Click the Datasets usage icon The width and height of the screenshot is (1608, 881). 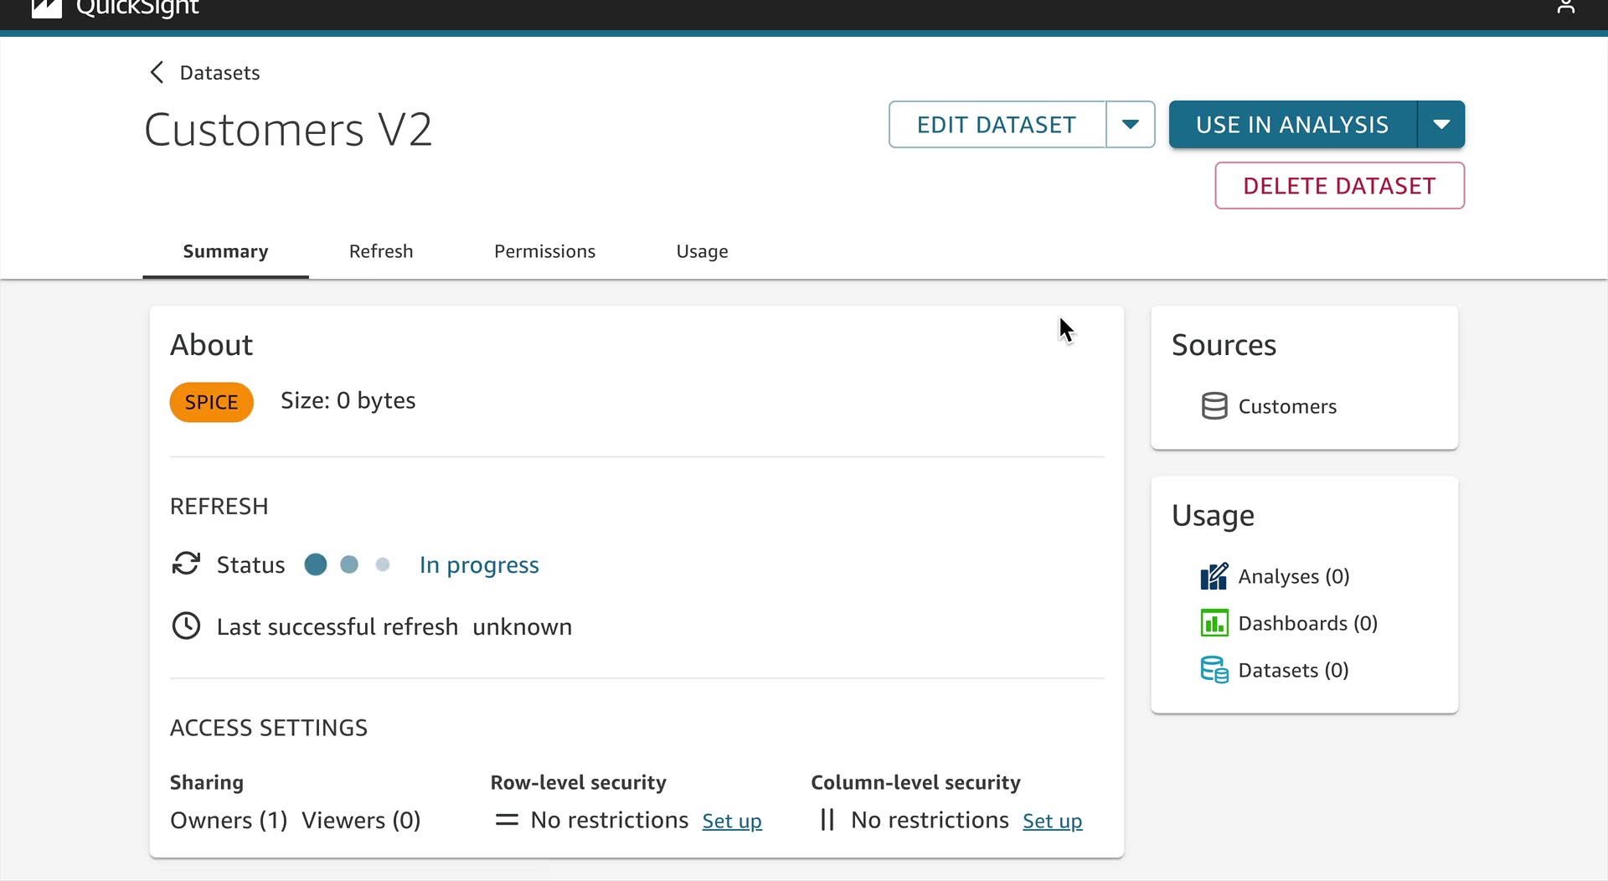click(x=1214, y=670)
